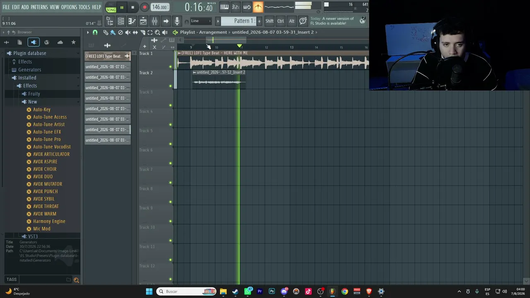Viewport: 530px width, 298px height.
Task: Open the OPTIONS menu
Action: point(69,7)
